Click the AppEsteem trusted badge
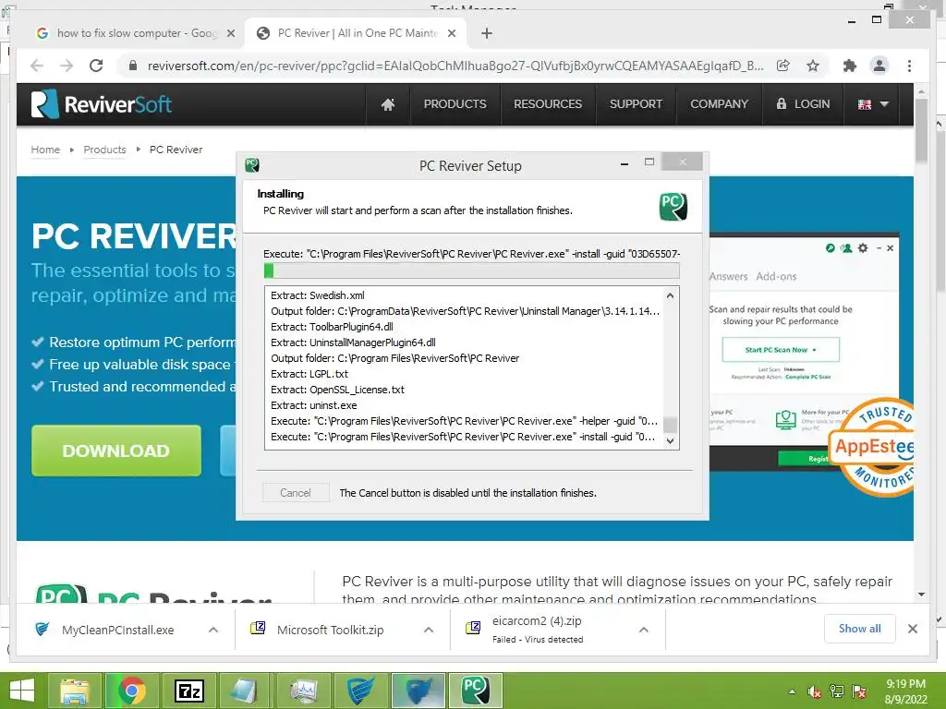Viewport: 946px width, 709px height. (872, 447)
